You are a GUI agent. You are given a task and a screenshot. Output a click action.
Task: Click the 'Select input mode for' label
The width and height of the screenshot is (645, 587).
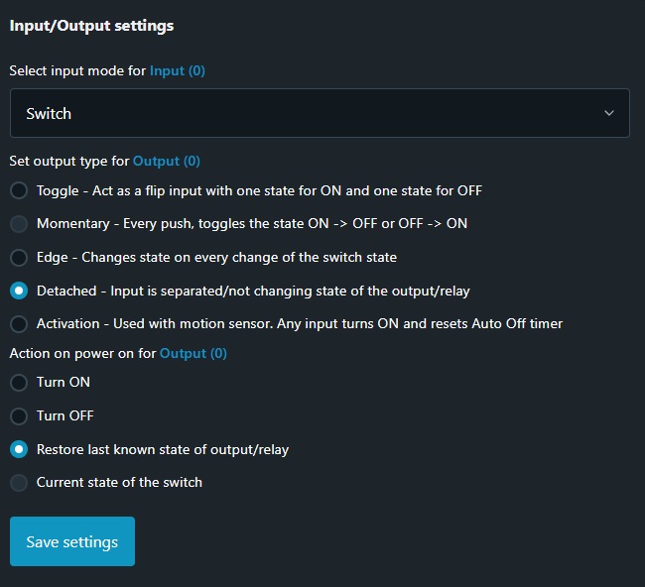77,71
